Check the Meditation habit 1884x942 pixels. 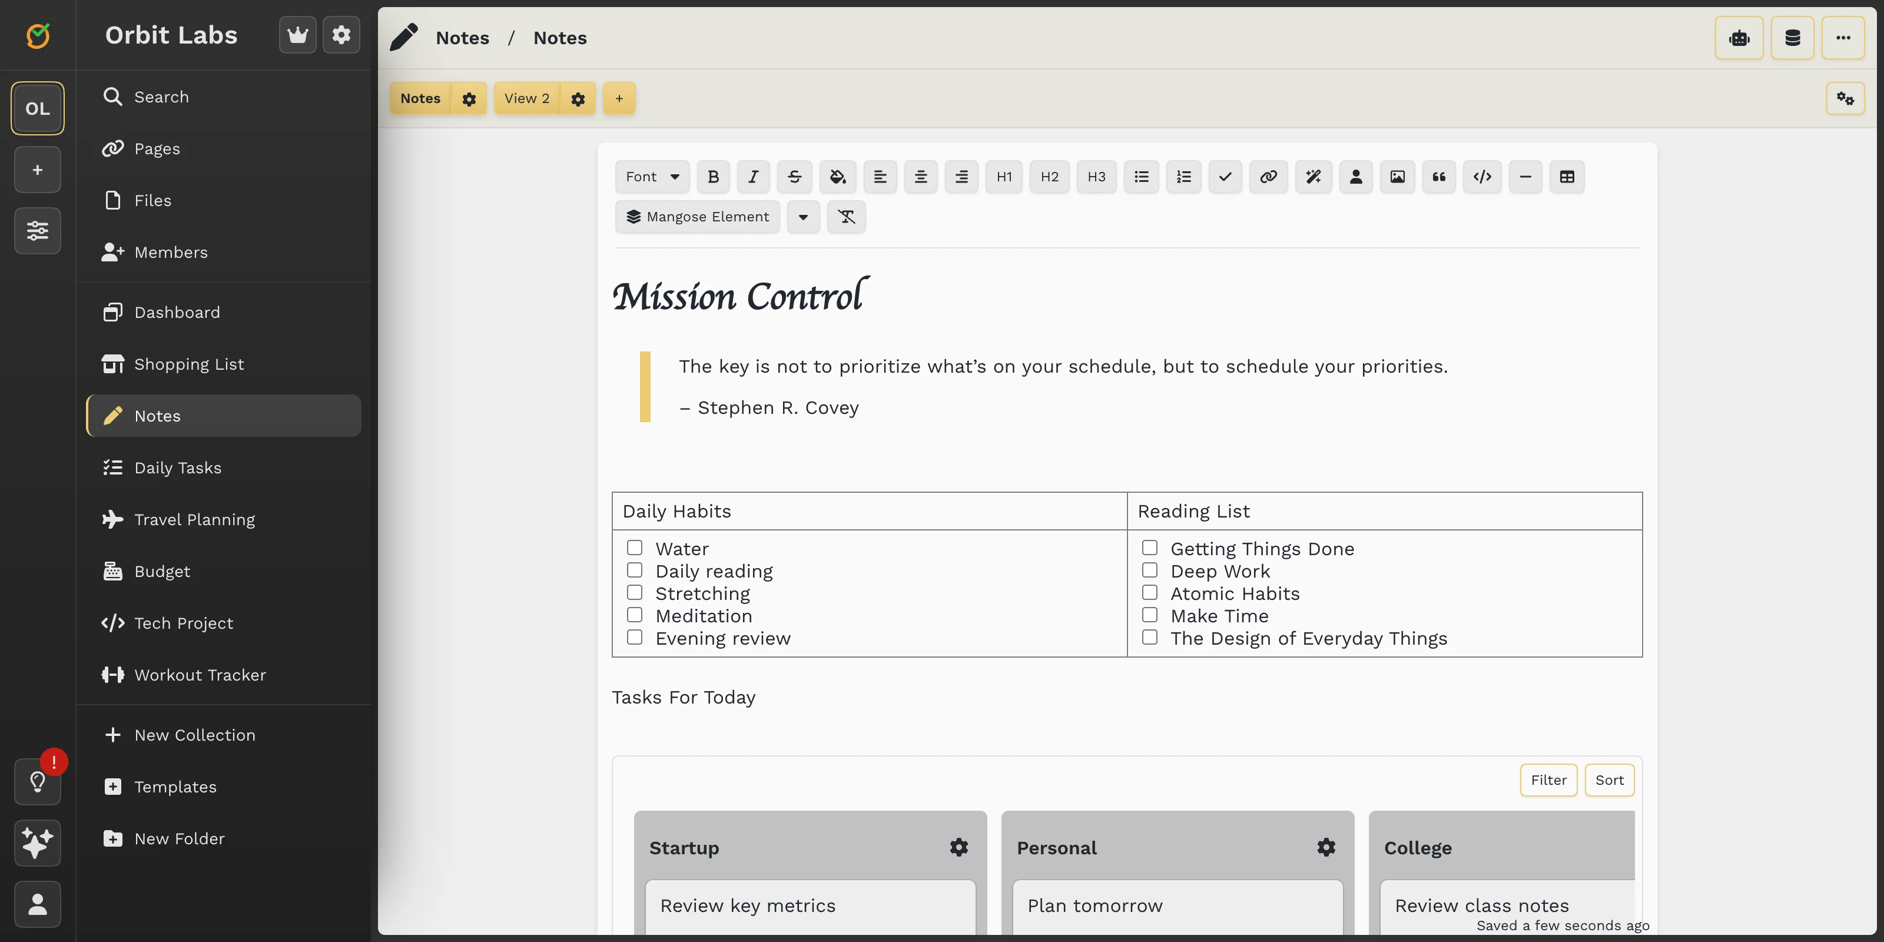(x=635, y=615)
